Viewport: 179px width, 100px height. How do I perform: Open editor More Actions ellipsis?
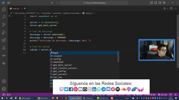point(175,8)
